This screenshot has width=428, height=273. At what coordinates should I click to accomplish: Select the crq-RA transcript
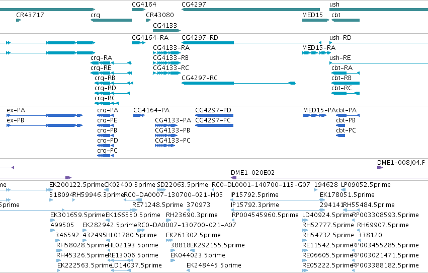pyautogui.click(x=111, y=63)
